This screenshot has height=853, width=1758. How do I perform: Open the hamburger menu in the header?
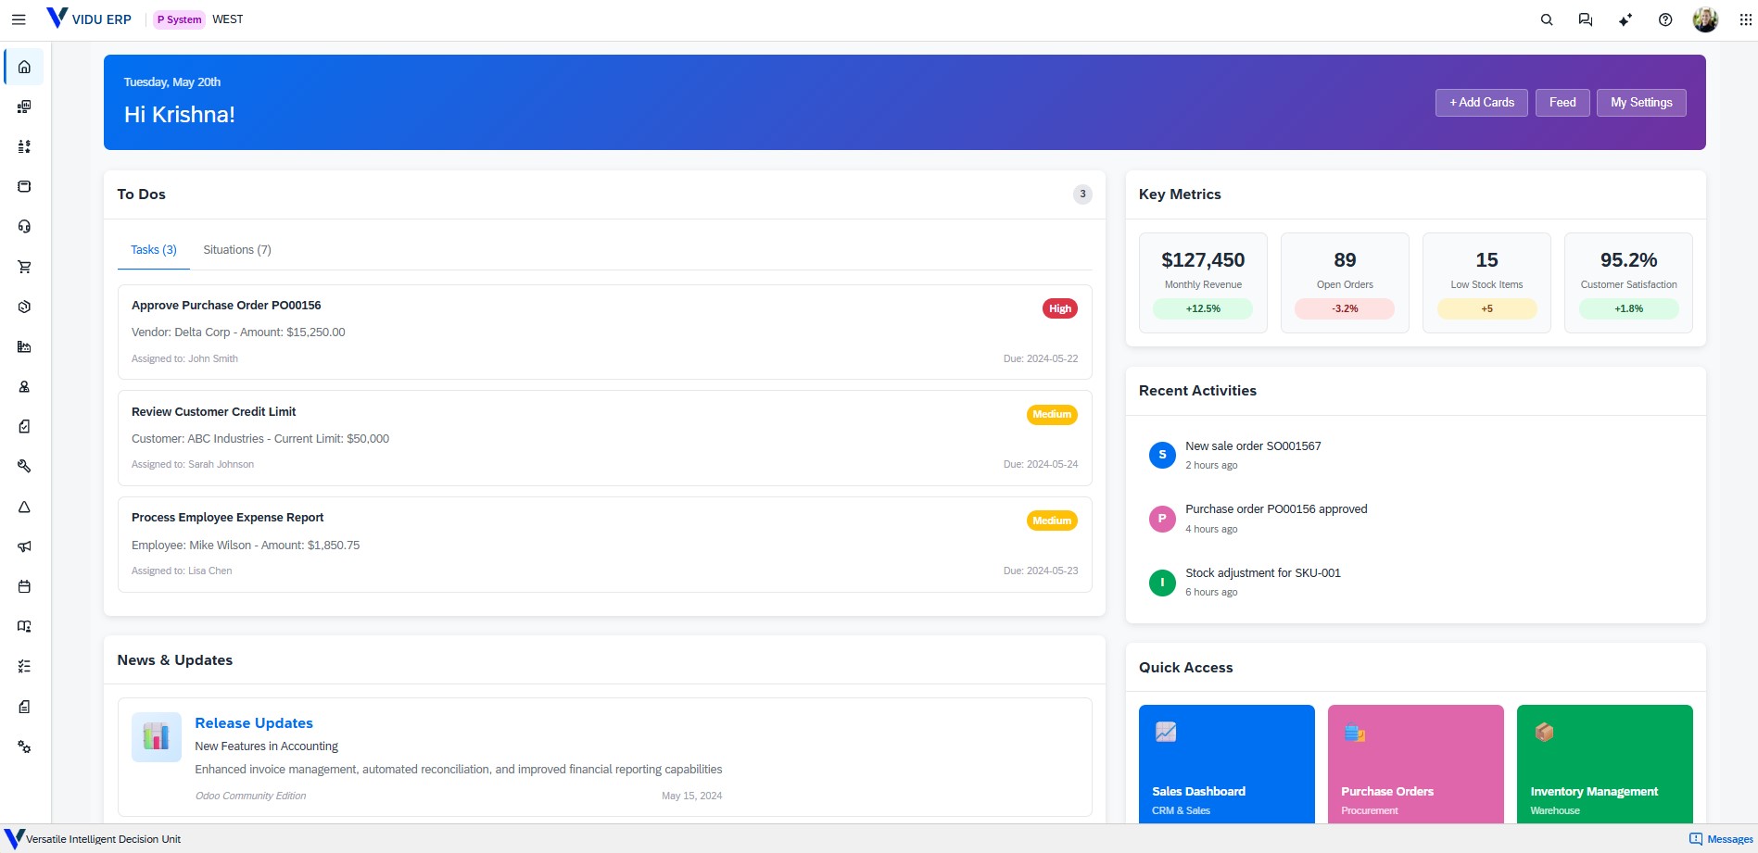pyautogui.click(x=19, y=19)
